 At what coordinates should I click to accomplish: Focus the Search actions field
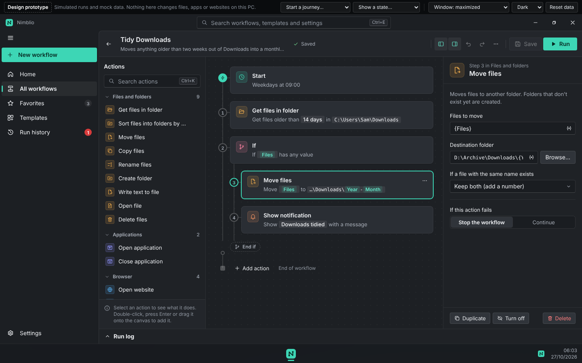[x=152, y=81]
